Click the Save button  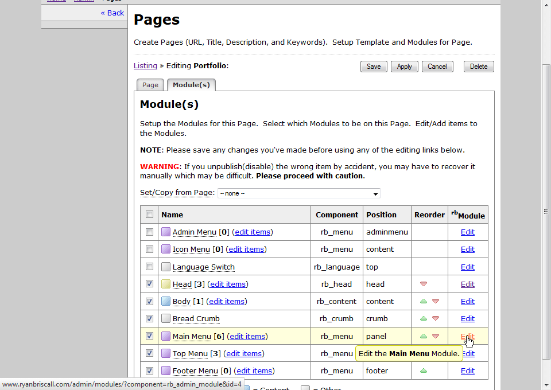coord(374,67)
